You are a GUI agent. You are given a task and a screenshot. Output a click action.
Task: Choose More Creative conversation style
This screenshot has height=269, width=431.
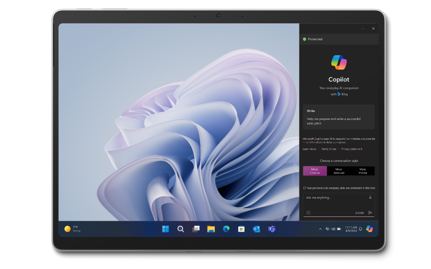tap(315, 171)
